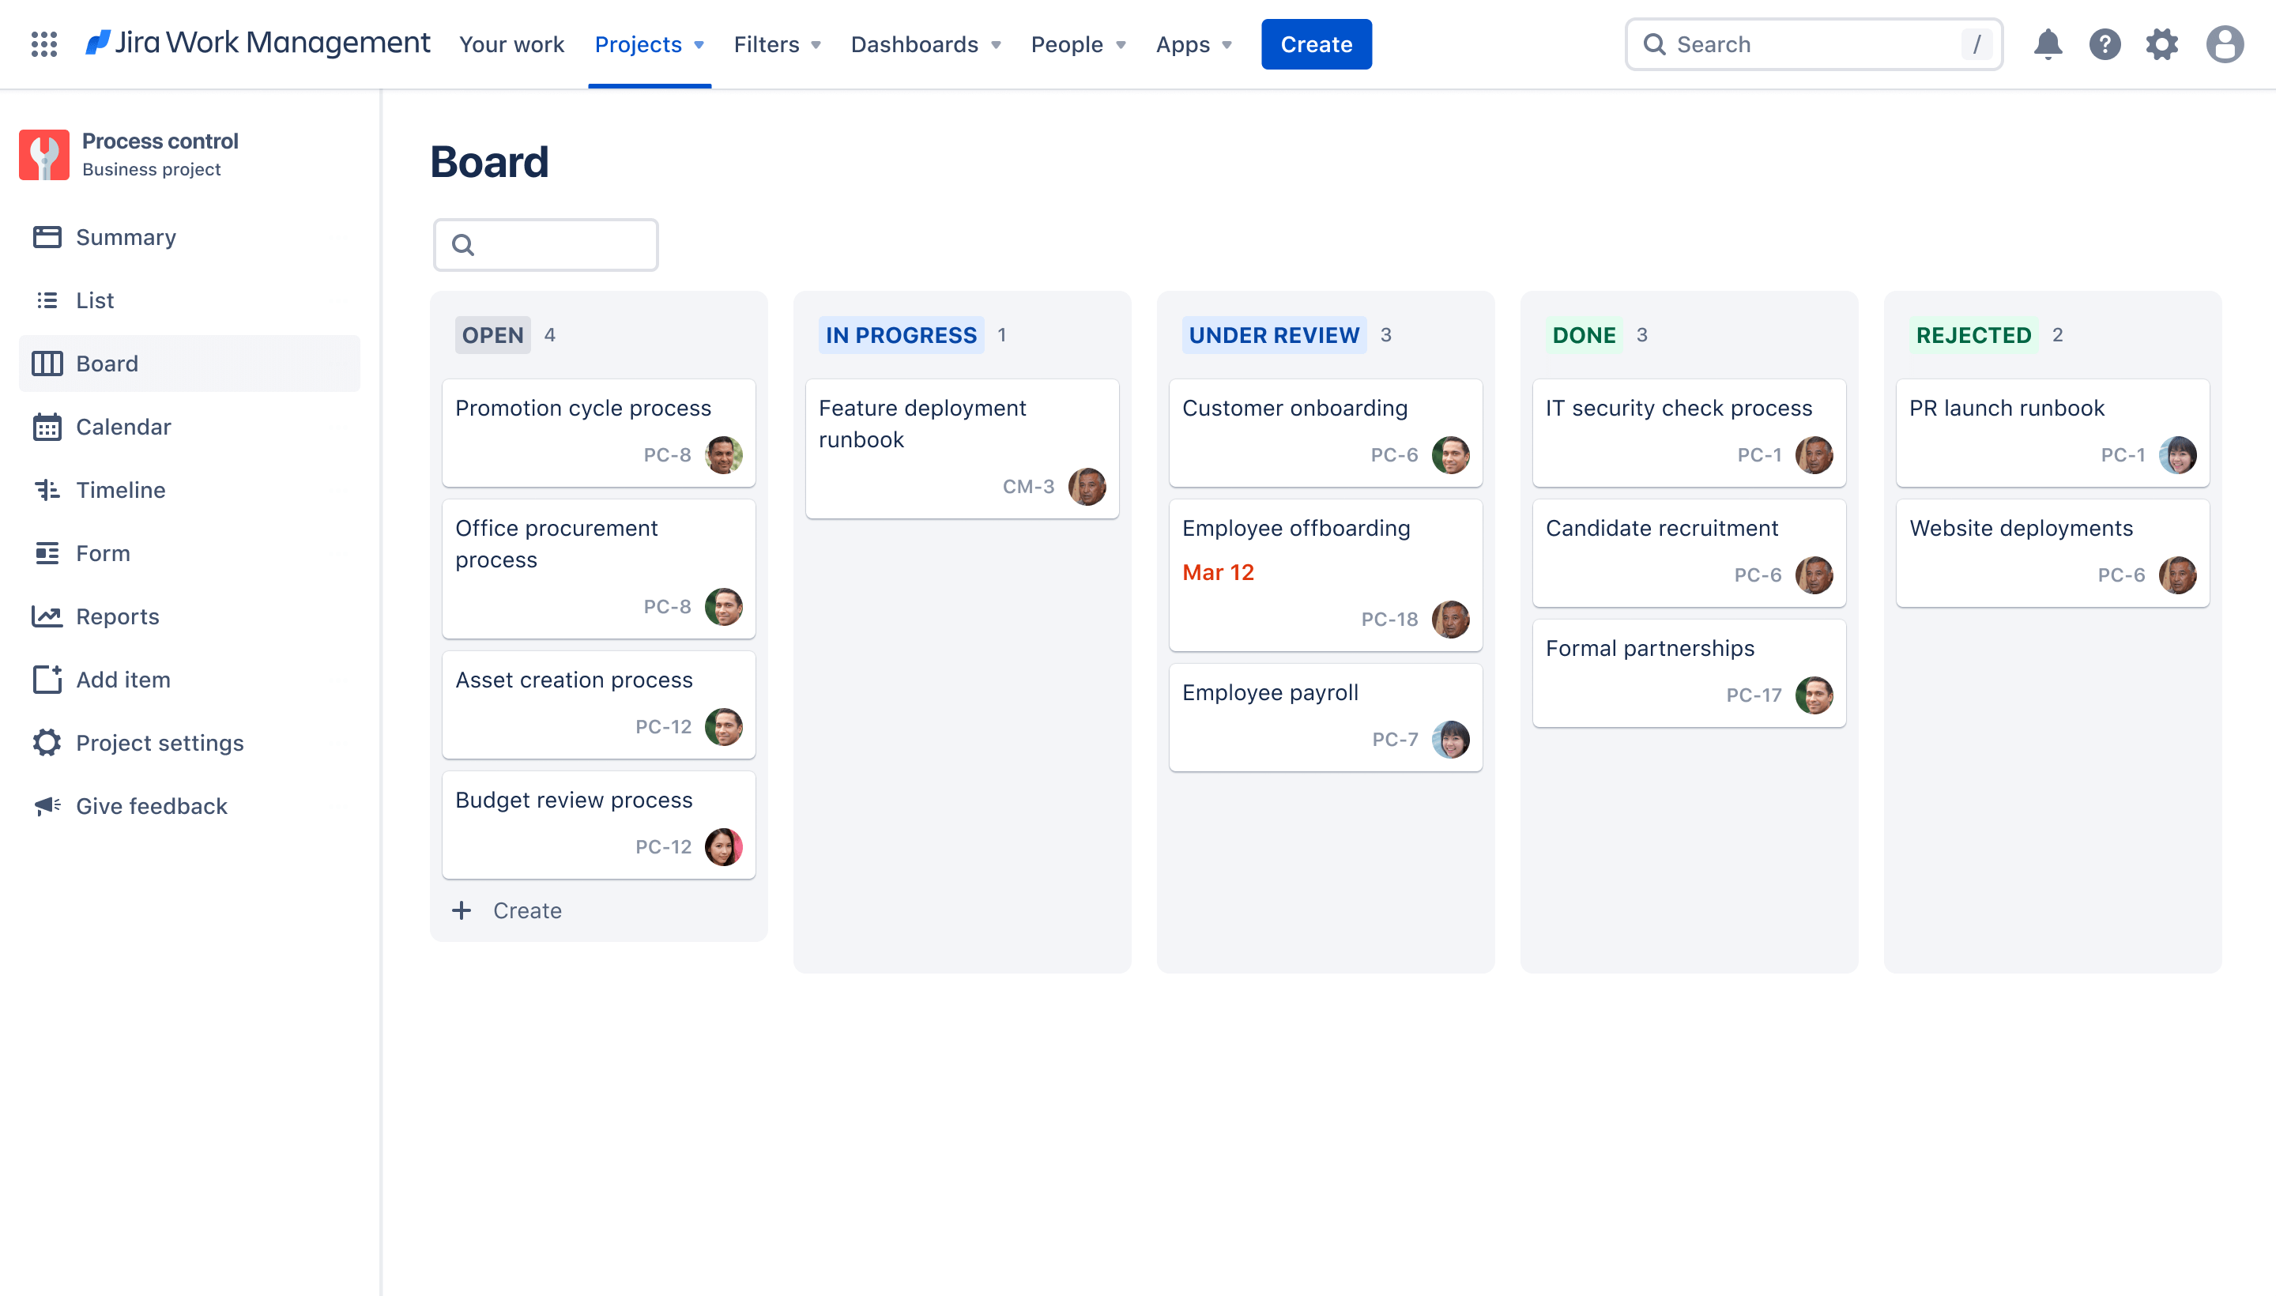Open the List view
This screenshot has width=2276, height=1296.
tap(94, 299)
